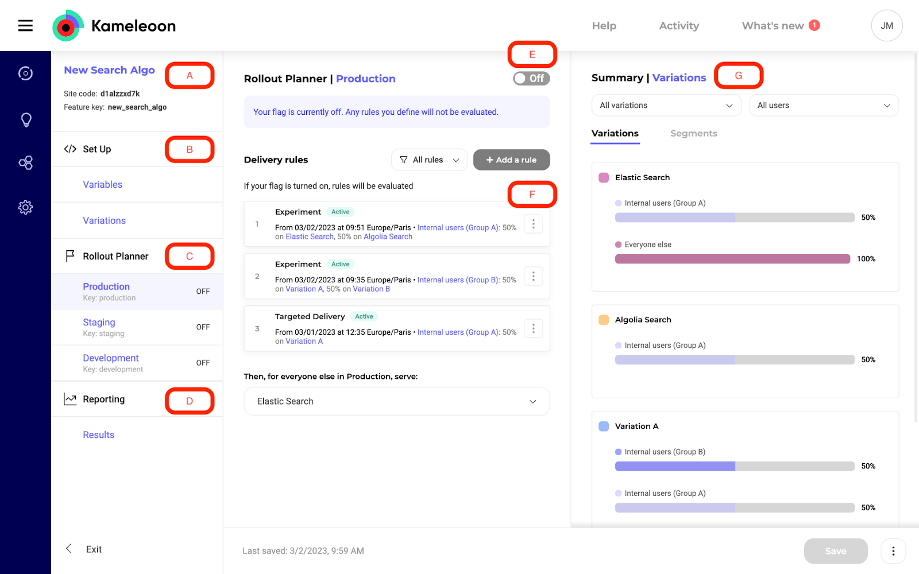Click the Production link in Rollout Planner heading
Image resolution: width=919 pixels, height=574 pixels.
pyautogui.click(x=365, y=79)
